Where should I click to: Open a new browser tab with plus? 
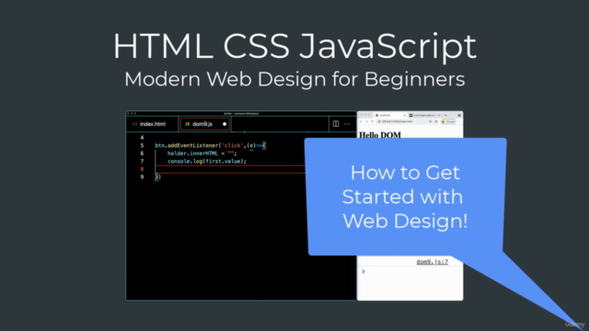click(x=445, y=115)
